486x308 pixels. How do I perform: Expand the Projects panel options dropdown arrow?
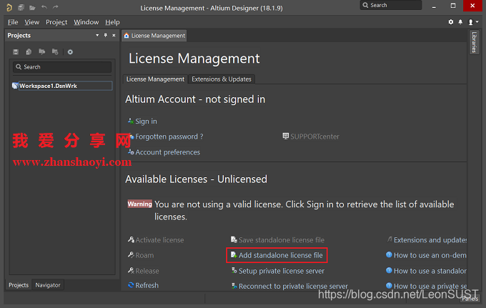coord(97,35)
